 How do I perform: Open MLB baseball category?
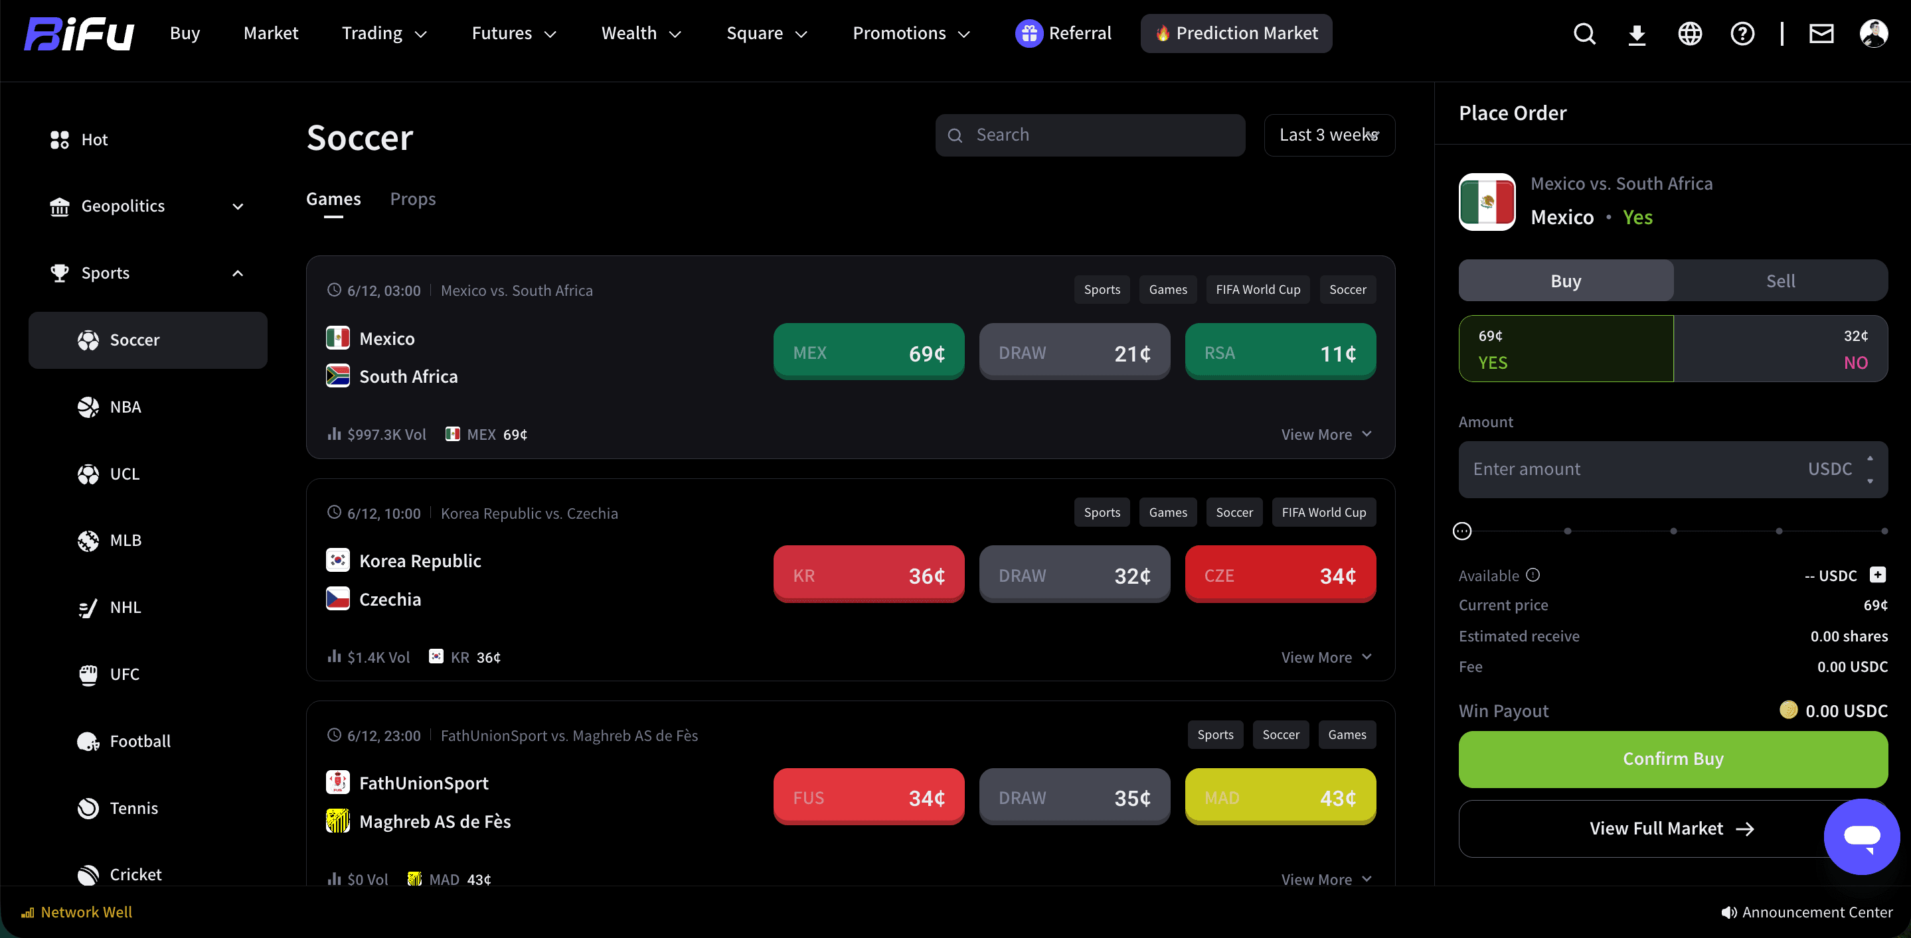[x=147, y=540]
